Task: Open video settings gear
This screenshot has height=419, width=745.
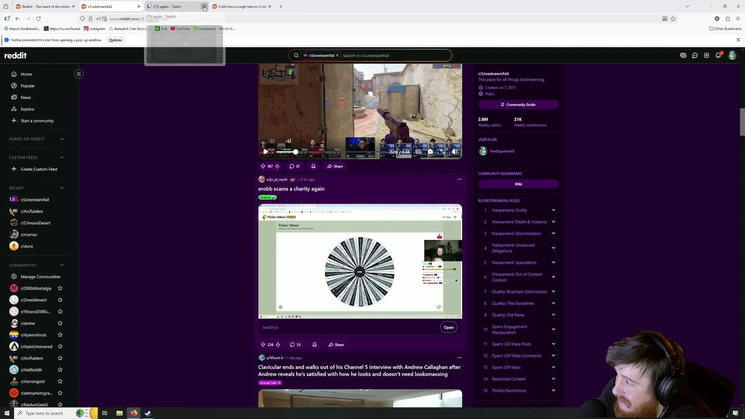Action: 430,152
